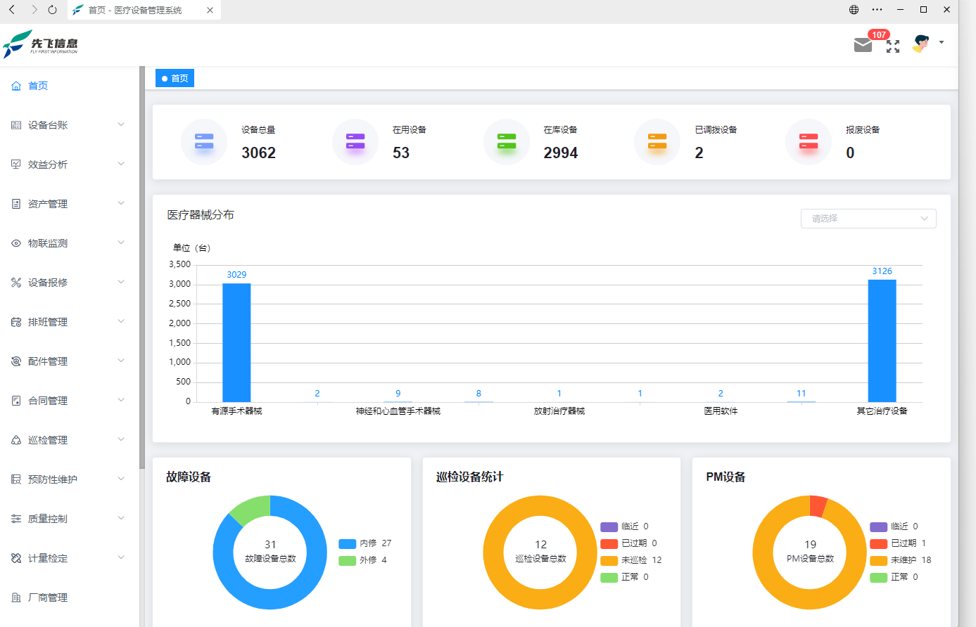Viewport: 976px width, 627px height.
Task: Click the 已调拨设备 orange card icon
Action: (x=657, y=141)
